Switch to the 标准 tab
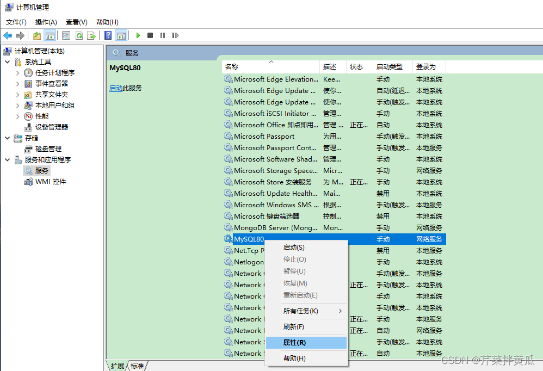The image size is (543, 371). pos(137,366)
